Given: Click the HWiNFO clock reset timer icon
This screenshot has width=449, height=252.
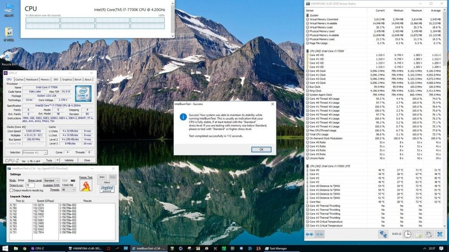Looking at the screenshot, I should pos(407,234).
